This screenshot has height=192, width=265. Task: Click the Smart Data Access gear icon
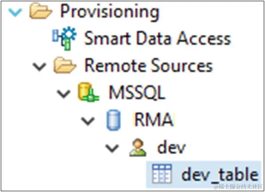tap(64, 38)
